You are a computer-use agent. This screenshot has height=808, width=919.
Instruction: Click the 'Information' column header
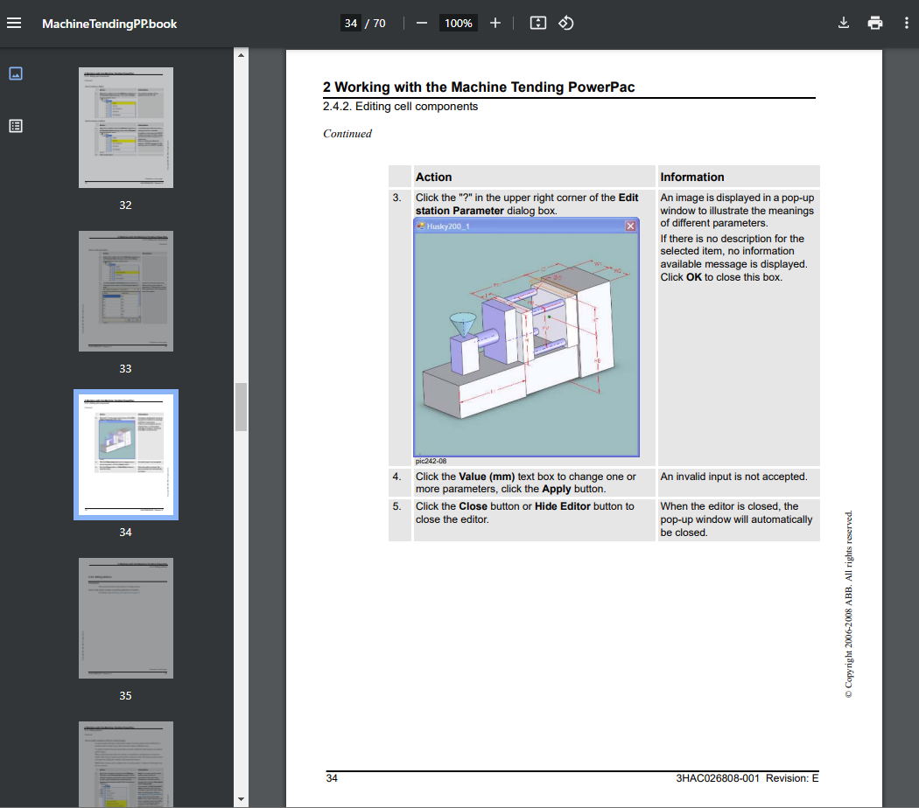click(x=692, y=177)
